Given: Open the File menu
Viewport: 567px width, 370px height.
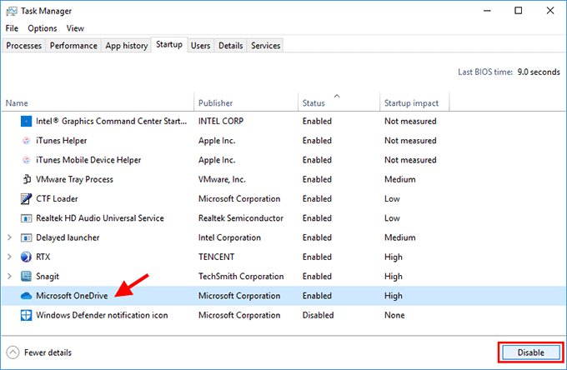Looking at the screenshot, I should 12,28.
